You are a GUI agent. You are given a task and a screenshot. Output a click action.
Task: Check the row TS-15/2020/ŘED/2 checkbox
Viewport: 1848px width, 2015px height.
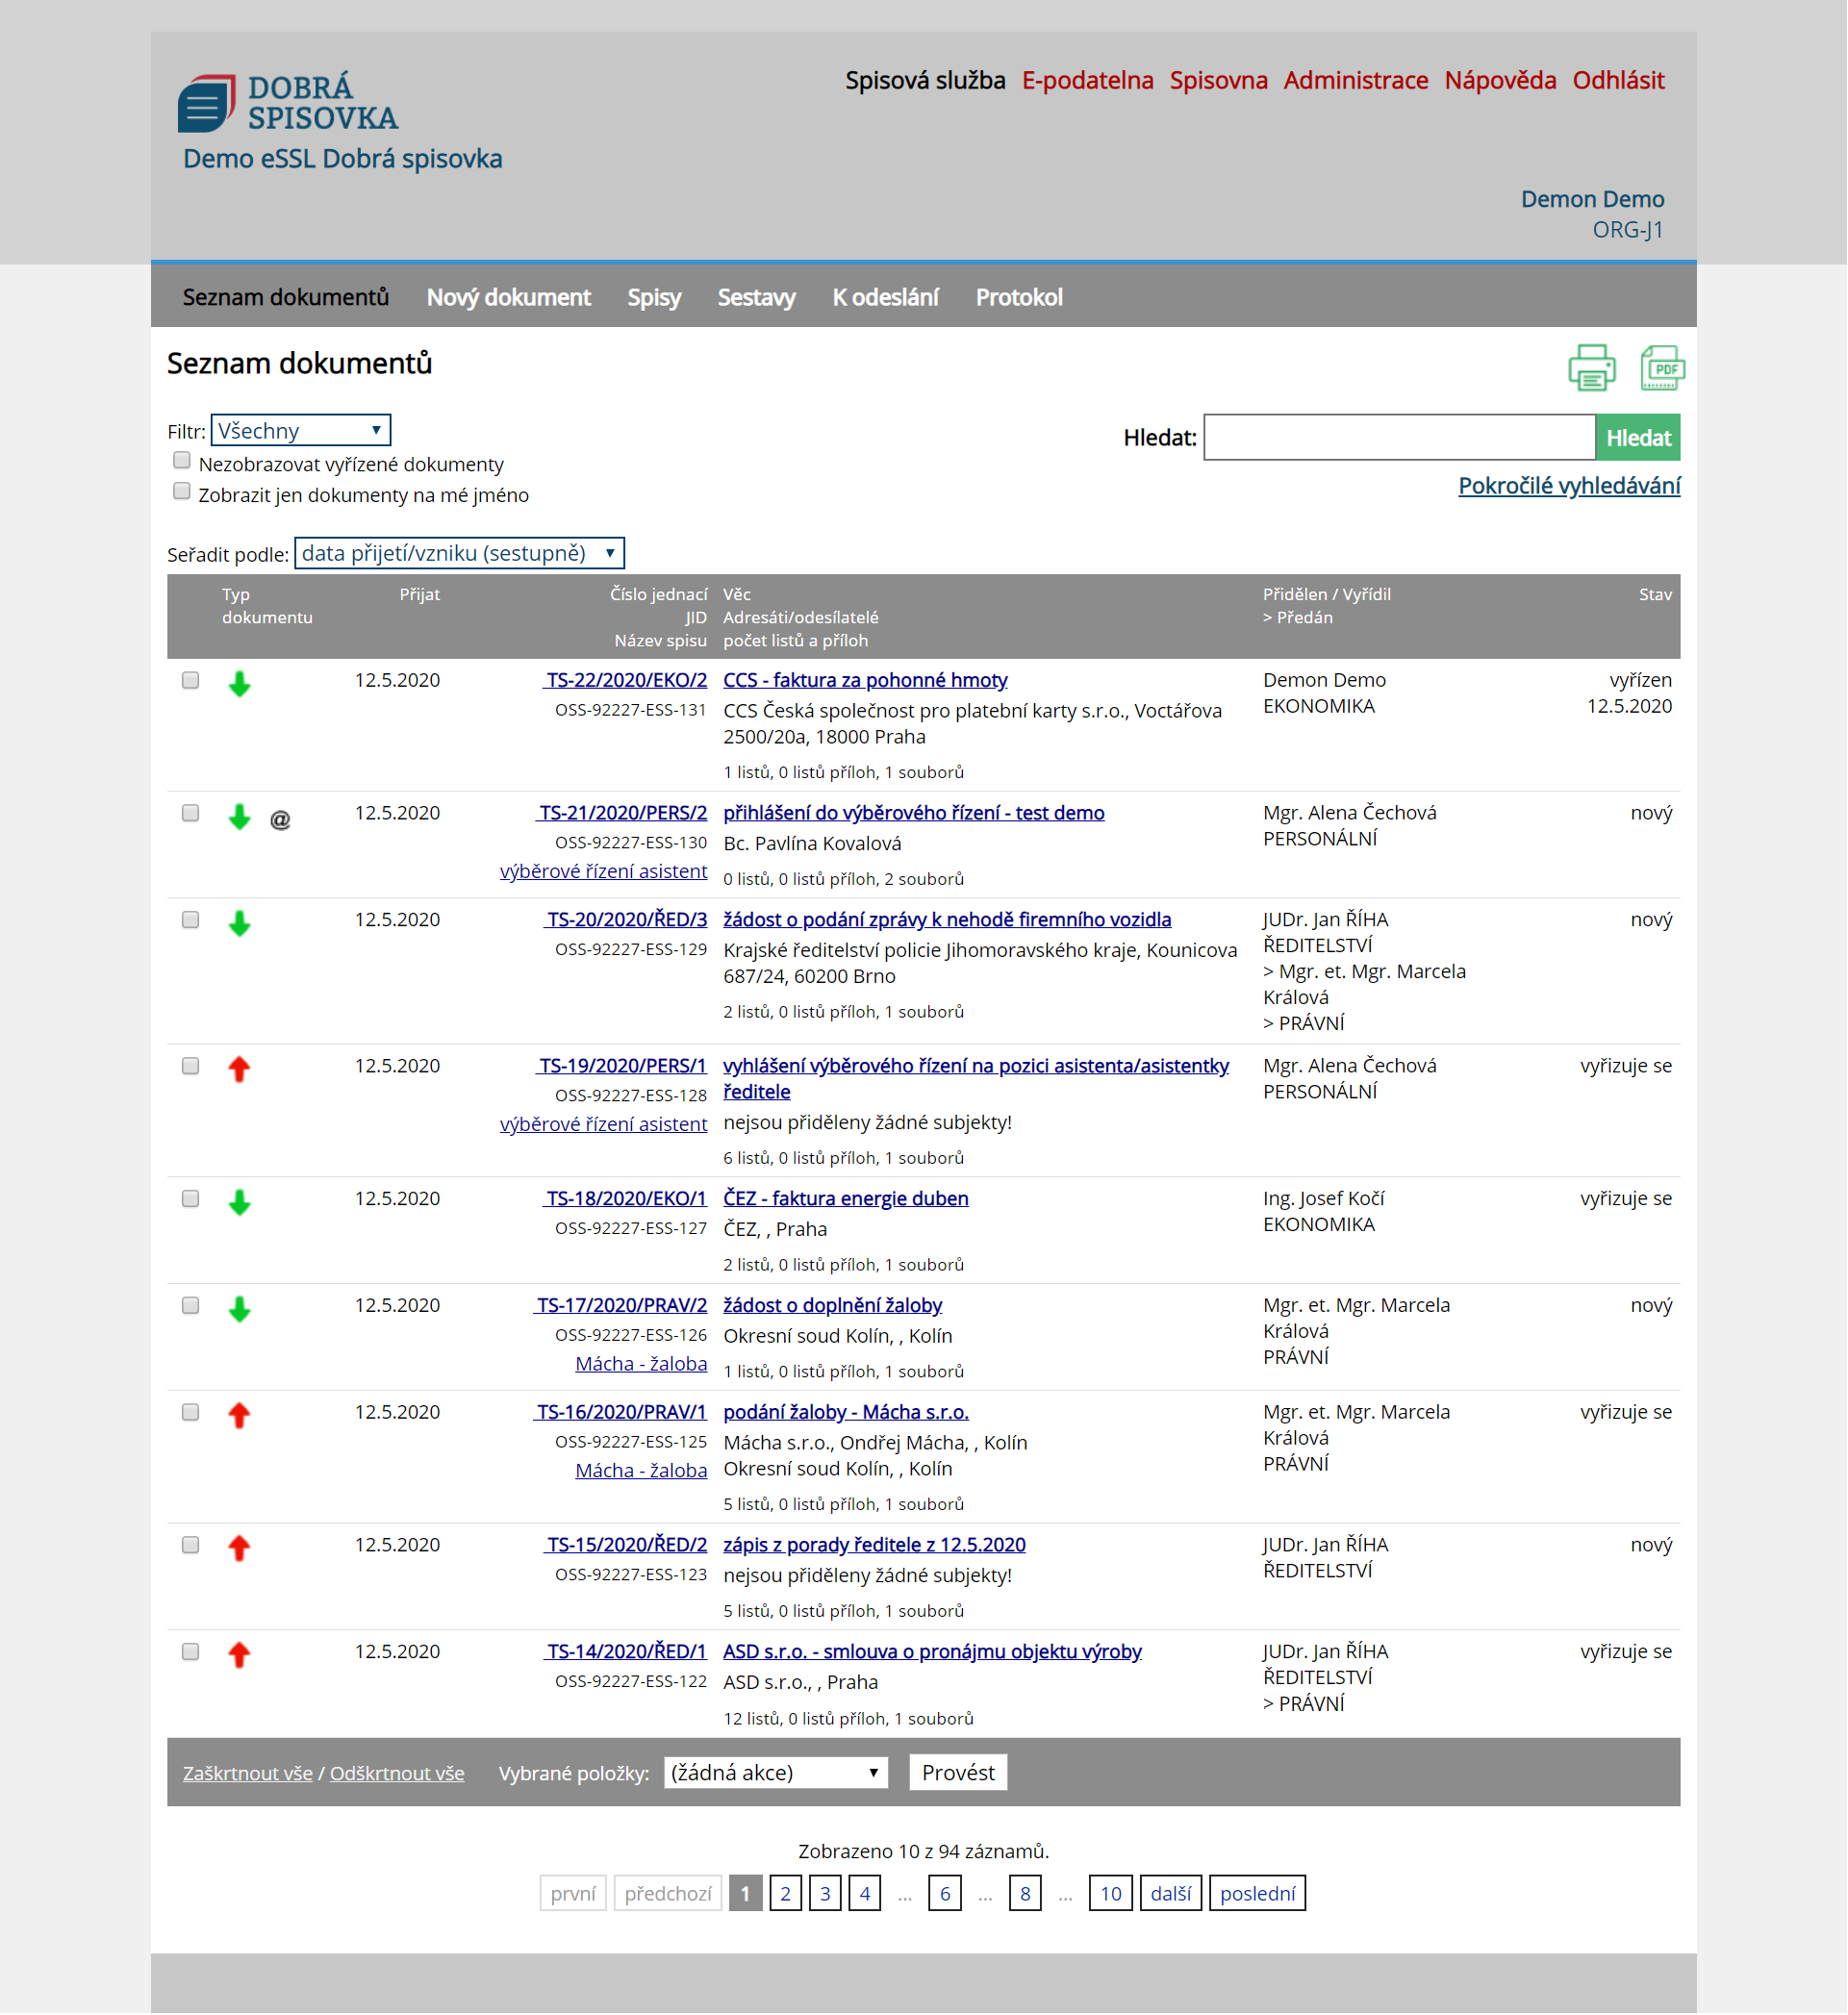click(x=190, y=1547)
